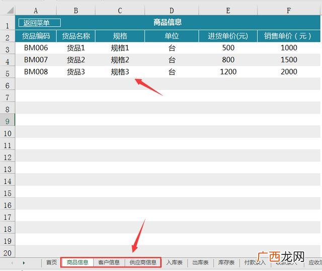Screen dimensions: 322x271
Task: Select cell containing 规格1
Action: (120, 48)
